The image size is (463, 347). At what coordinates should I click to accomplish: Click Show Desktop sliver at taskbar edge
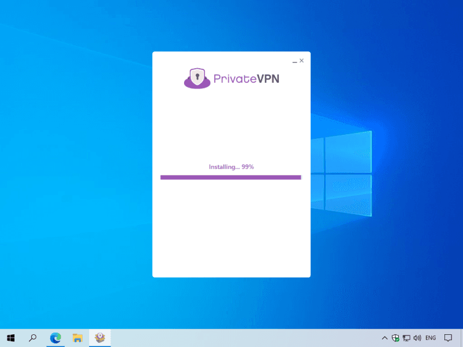coord(461,338)
